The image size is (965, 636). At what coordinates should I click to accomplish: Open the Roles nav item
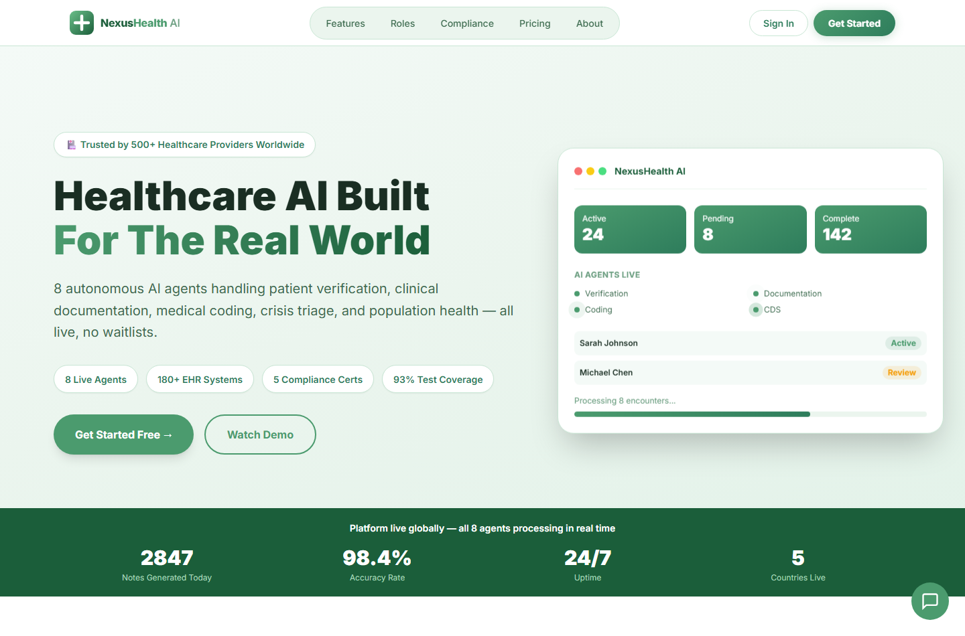point(403,23)
